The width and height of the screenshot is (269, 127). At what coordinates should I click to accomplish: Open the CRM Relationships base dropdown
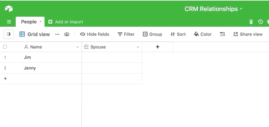[x=213, y=9]
